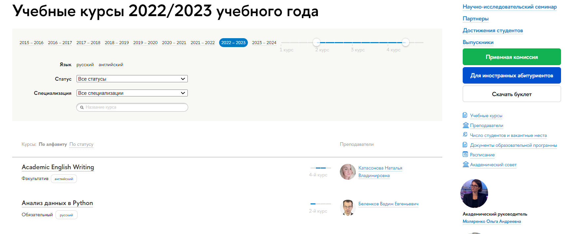Select the 2019 – 2020 academic year

point(145,43)
